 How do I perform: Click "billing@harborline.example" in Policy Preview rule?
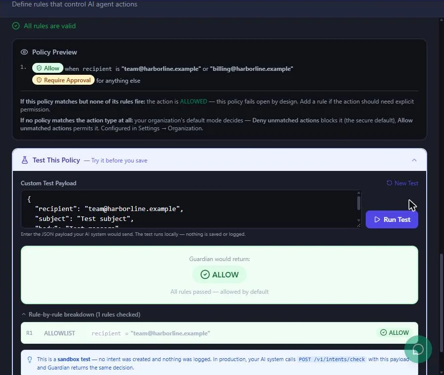point(251,69)
